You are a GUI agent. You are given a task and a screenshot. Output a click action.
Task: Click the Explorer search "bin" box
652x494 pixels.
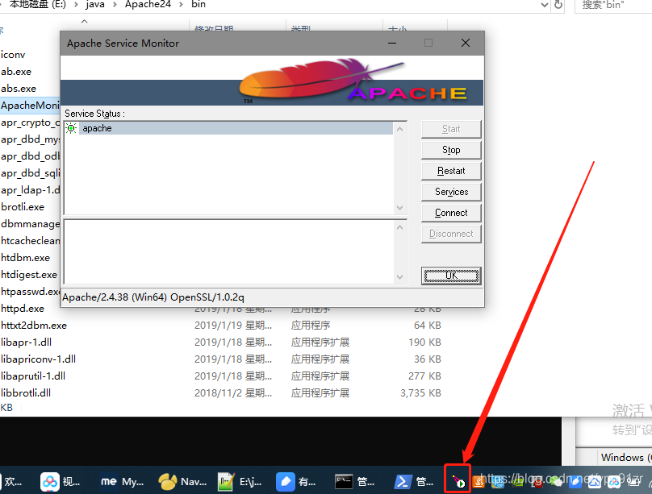(x=613, y=5)
